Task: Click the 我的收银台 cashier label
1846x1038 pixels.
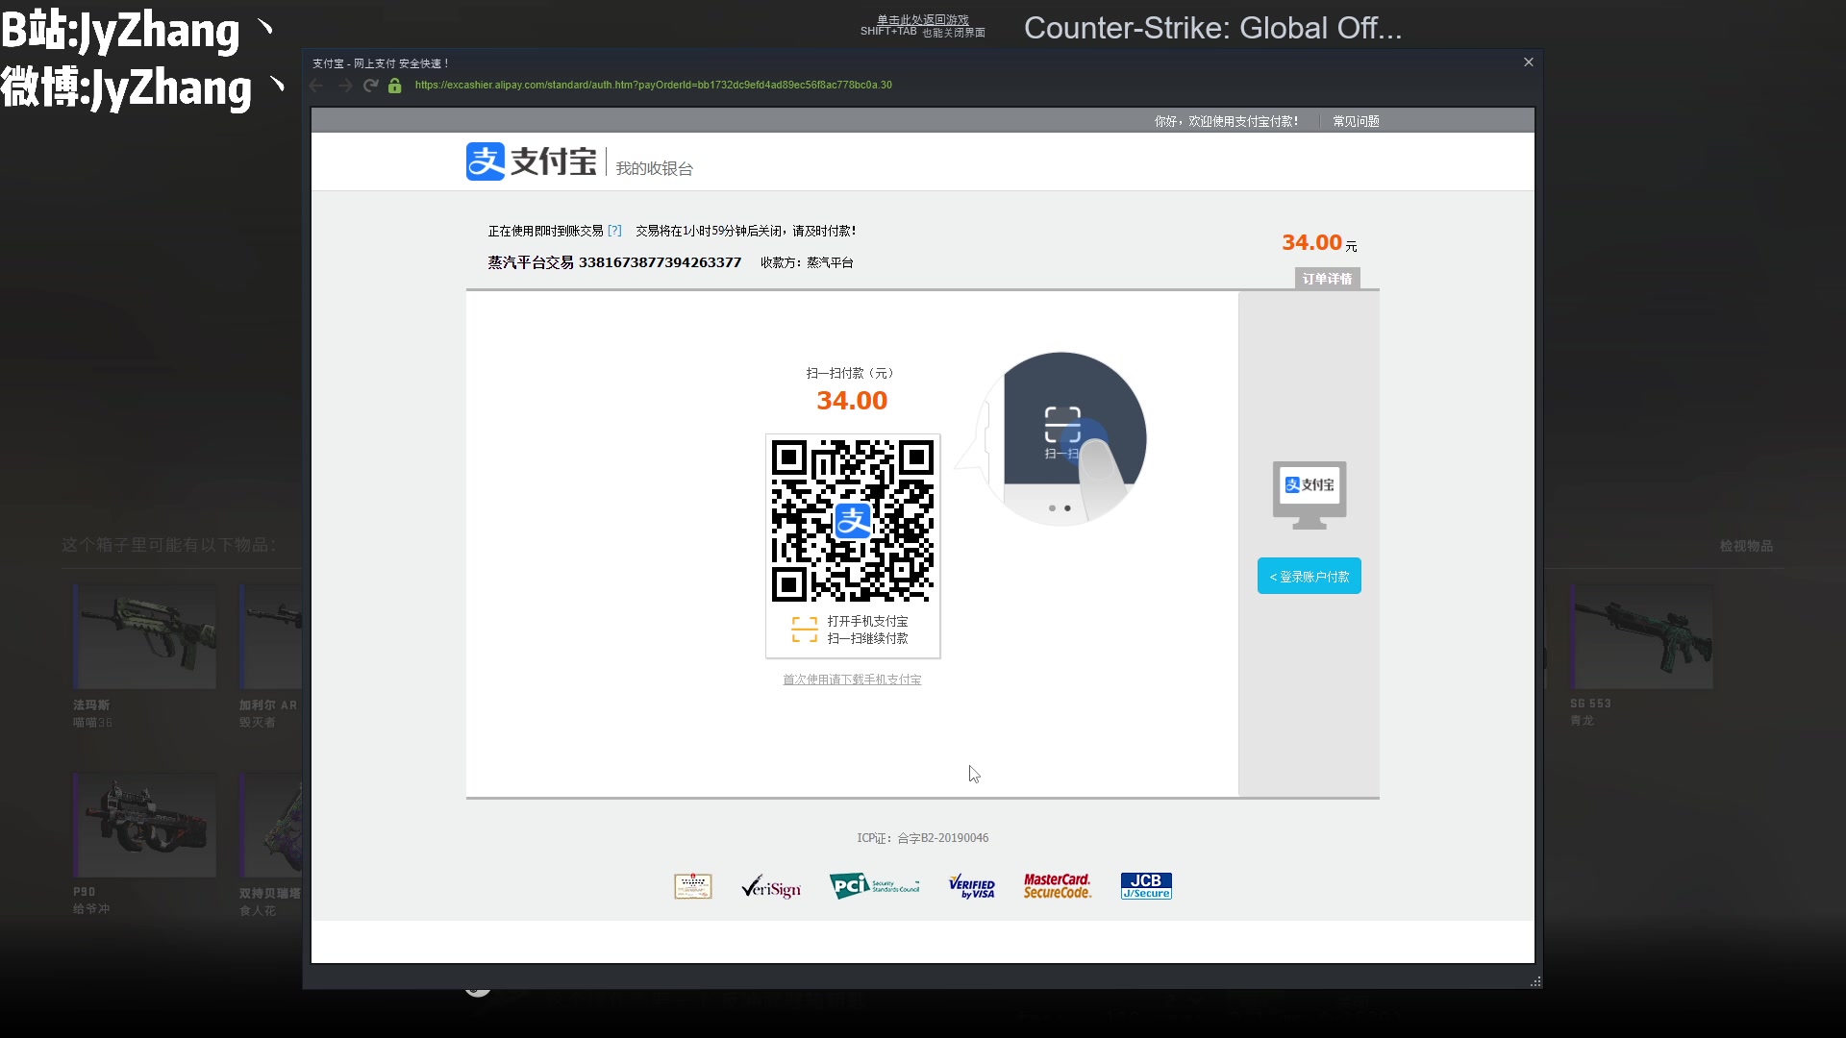Action: (x=654, y=168)
